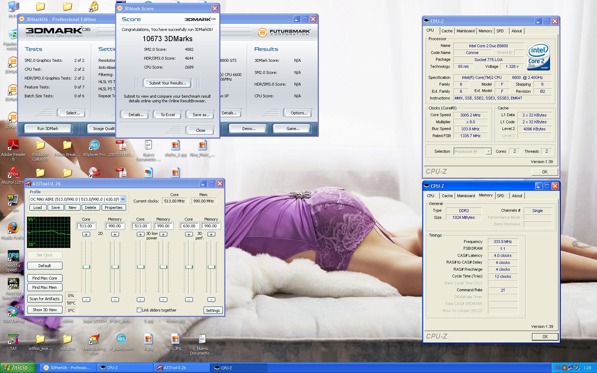The width and height of the screenshot is (597, 373).
Task: Click Game... button in 3DMark06
Action: [x=292, y=129]
